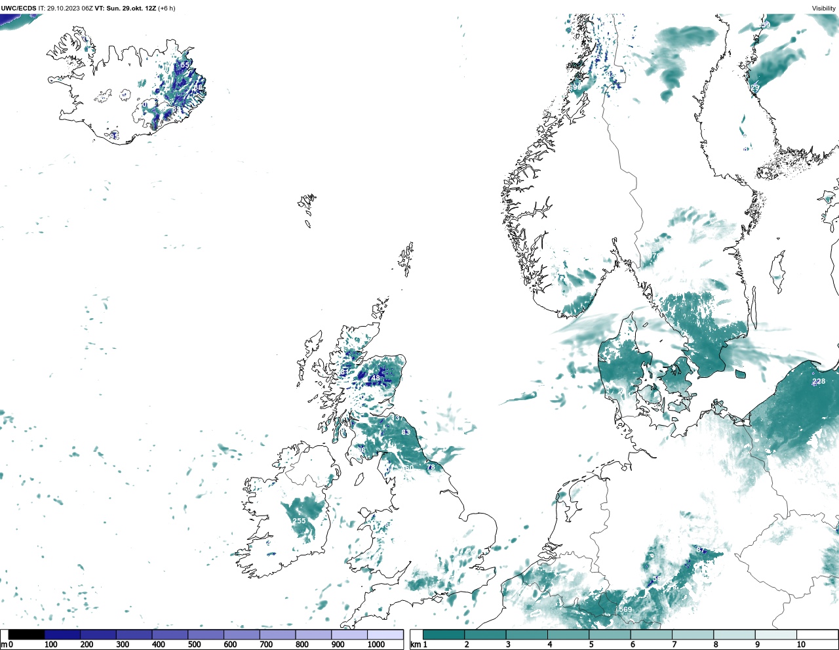Select the 2–3 km legend swatch
Image resolution: width=839 pixels, height=650 pixels.
(x=485, y=635)
